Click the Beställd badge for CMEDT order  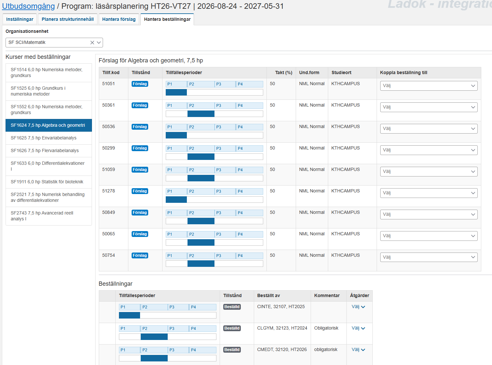point(232,350)
